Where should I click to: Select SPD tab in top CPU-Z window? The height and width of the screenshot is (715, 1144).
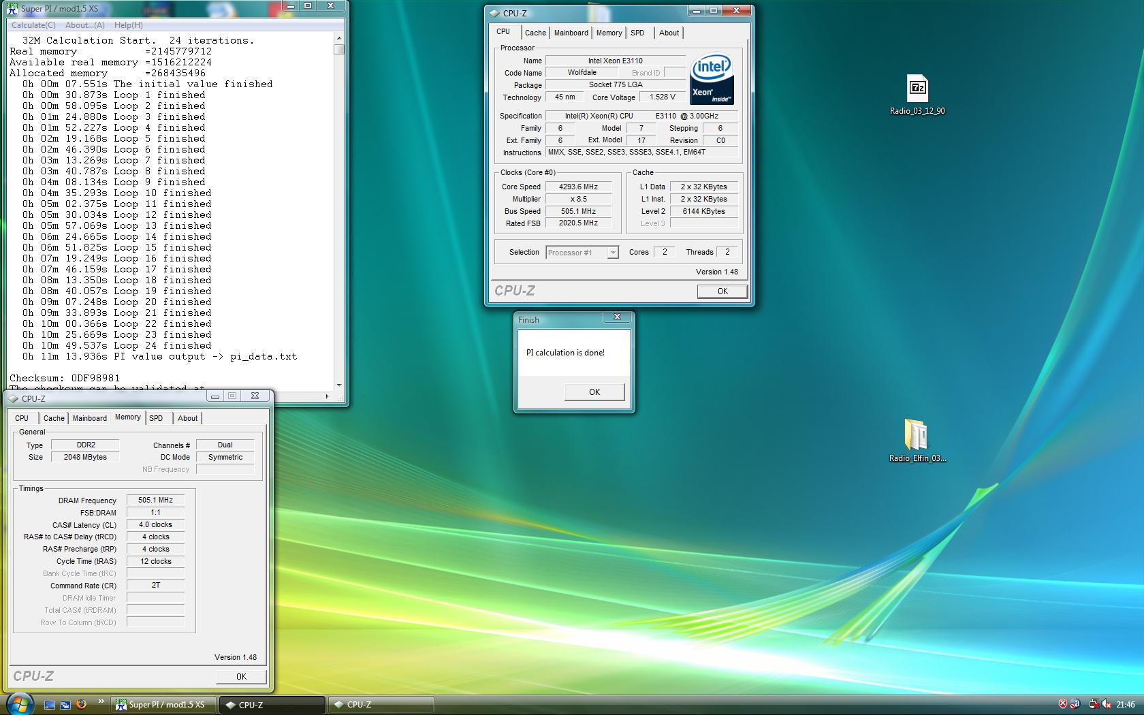[637, 33]
